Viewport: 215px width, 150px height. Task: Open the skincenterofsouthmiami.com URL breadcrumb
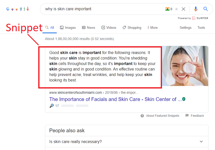point(94,92)
